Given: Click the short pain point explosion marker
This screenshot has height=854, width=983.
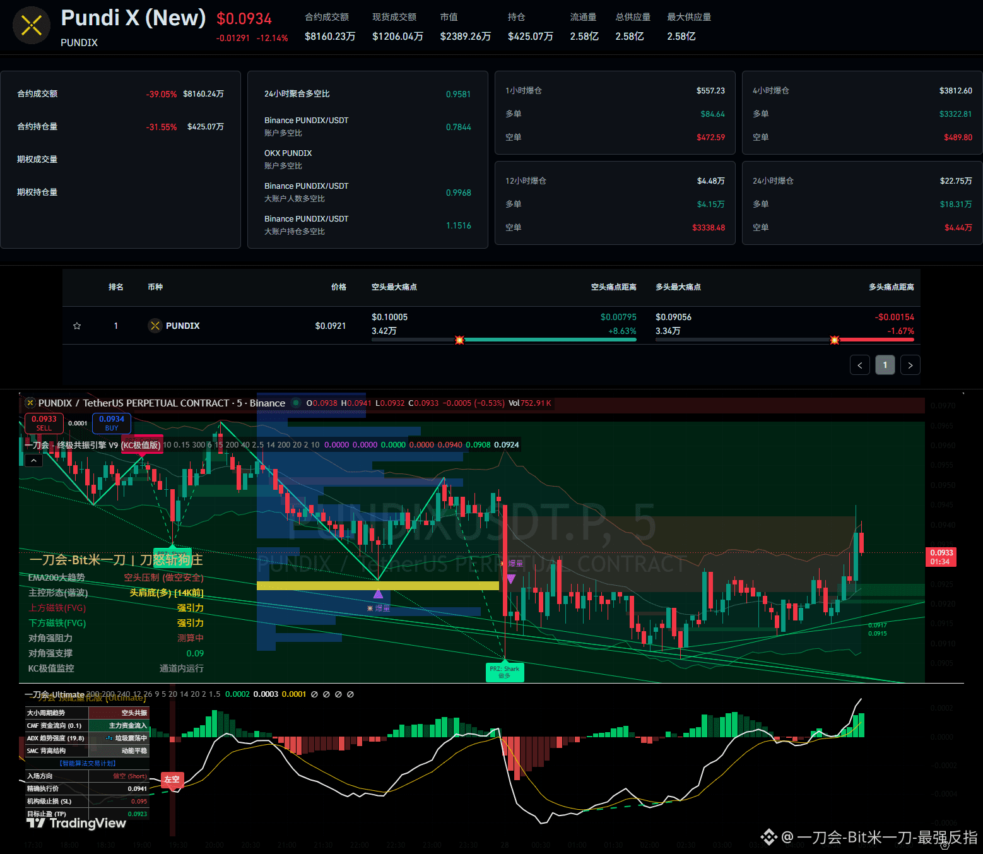Looking at the screenshot, I should pyautogui.click(x=459, y=340).
